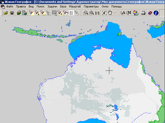Screen dimensions: 165x123
Task: Toggle the object list view icon
Action: click(71, 13)
